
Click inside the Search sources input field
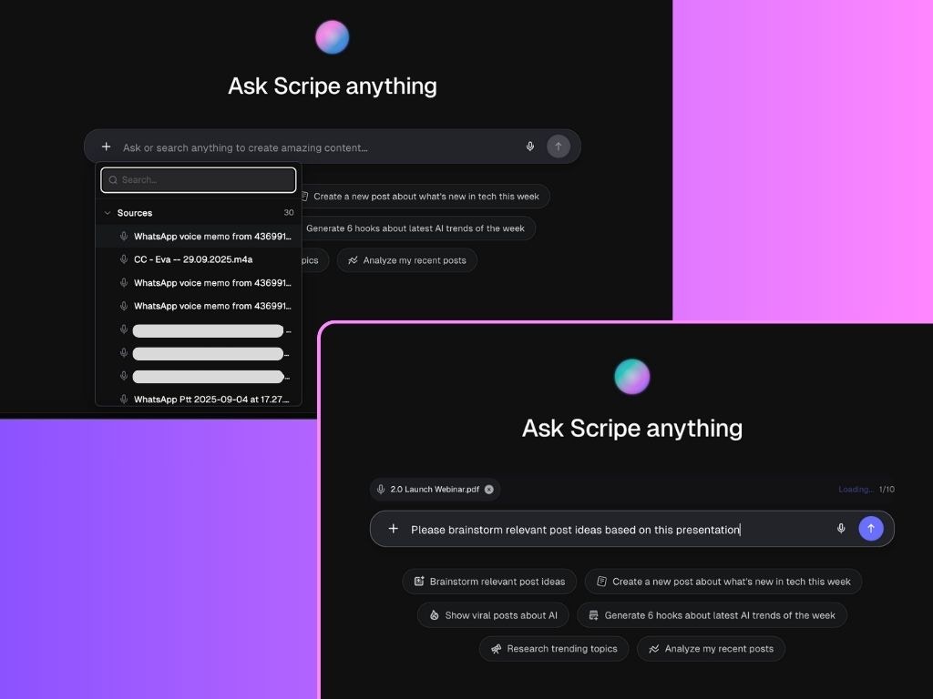pyautogui.click(x=199, y=179)
